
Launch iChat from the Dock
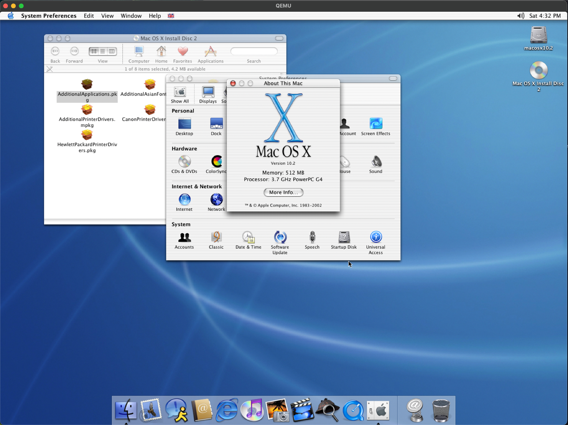(x=176, y=410)
